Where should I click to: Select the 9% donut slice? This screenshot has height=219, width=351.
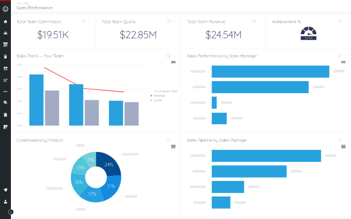click(x=90, y=159)
